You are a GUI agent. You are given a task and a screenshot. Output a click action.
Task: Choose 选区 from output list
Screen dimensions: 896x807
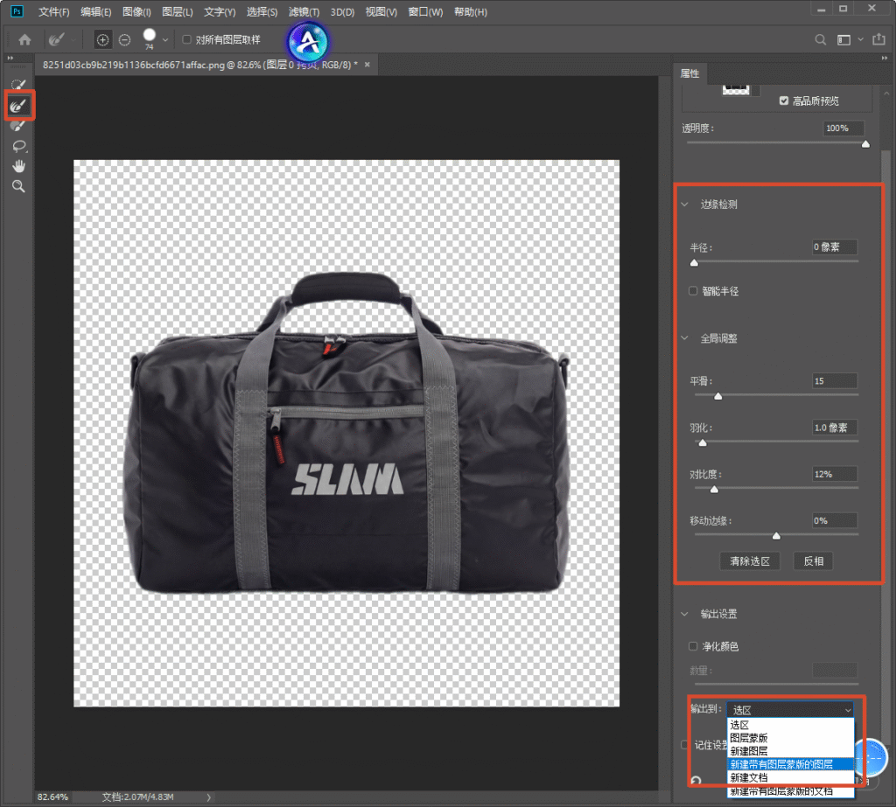790,725
